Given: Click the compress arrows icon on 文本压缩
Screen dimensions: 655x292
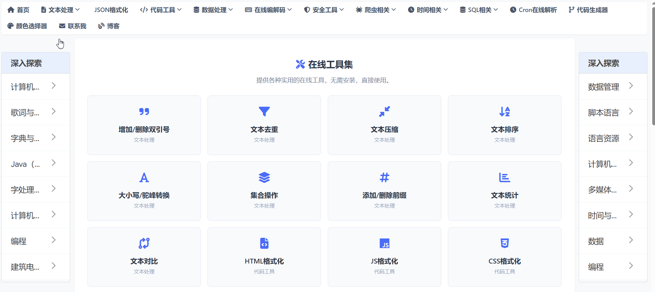Looking at the screenshot, I should click(384, 112).
